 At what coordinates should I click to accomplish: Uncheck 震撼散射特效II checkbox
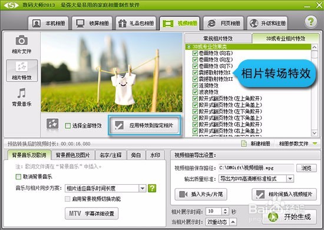coord(195,79)
